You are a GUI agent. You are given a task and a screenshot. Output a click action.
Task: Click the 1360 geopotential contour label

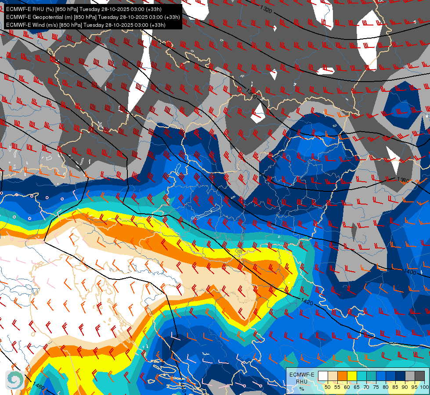pyautogui.click(x=251, y=93)
